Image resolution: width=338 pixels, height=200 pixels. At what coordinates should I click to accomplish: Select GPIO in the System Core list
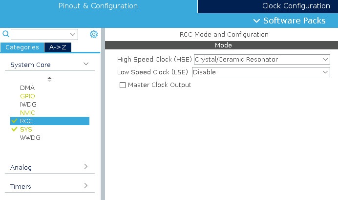pos(27,96)
